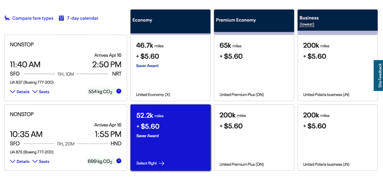Choose 46.7k miles Economy fare to NRT
The image size is (383, 180).
point(171,68)
